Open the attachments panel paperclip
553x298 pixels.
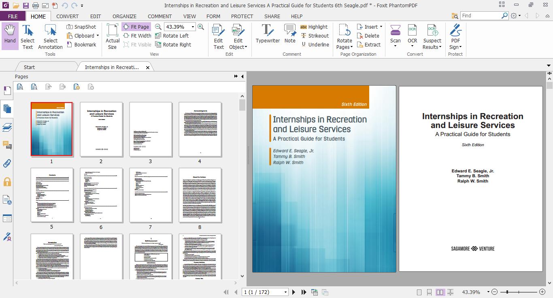click(x=7, y=163)
